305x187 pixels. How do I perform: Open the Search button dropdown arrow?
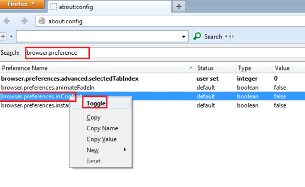point(226,36)
